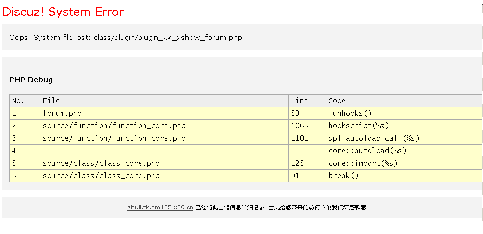Click line number 91 cell
Screen dimensions: 483x234
pyautogui.click(x=307, y=176)
